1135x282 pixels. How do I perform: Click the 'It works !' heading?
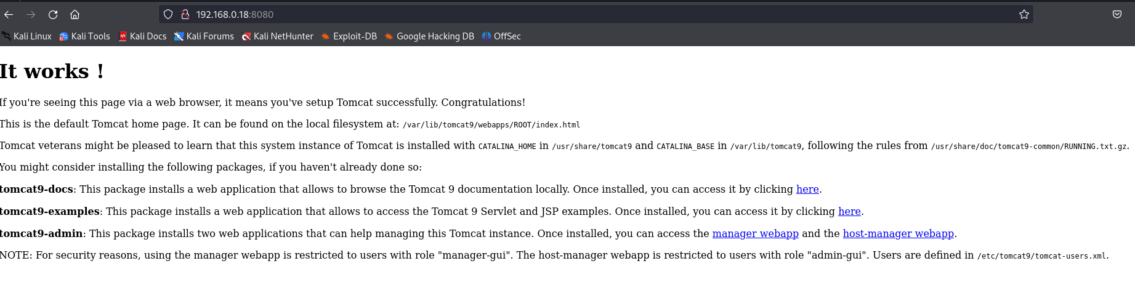pos(52,71)
